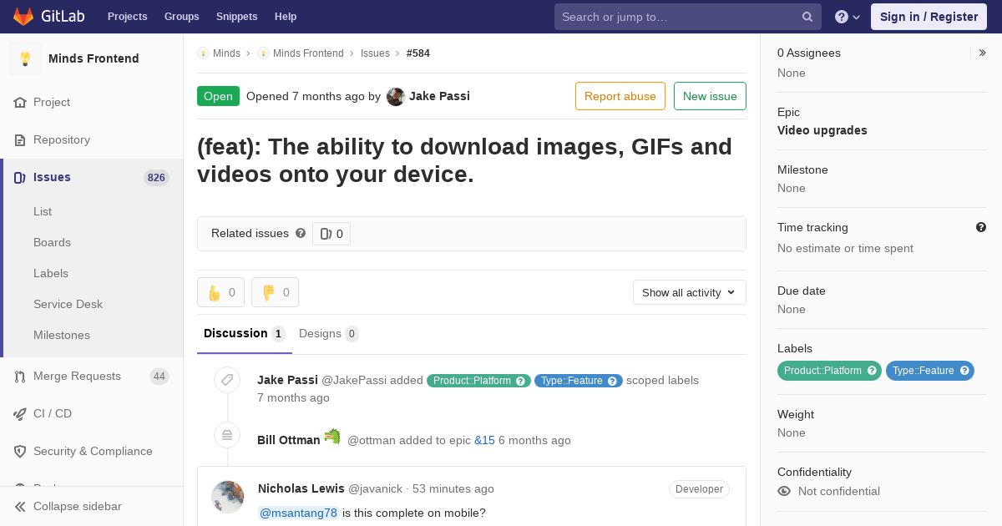Click the Issues icon in sidebar
The width and height of the screenshot is (1002, 526).
tap(20, 177)
